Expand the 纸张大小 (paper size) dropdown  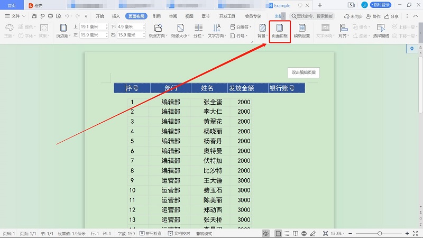[180, 31]
